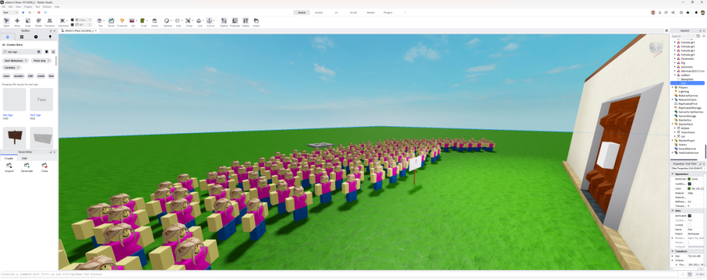The height and width of the screenshot is (280, 707).
Task: Open the Sort: Relevance dropdown
Action: pos(16,61)
